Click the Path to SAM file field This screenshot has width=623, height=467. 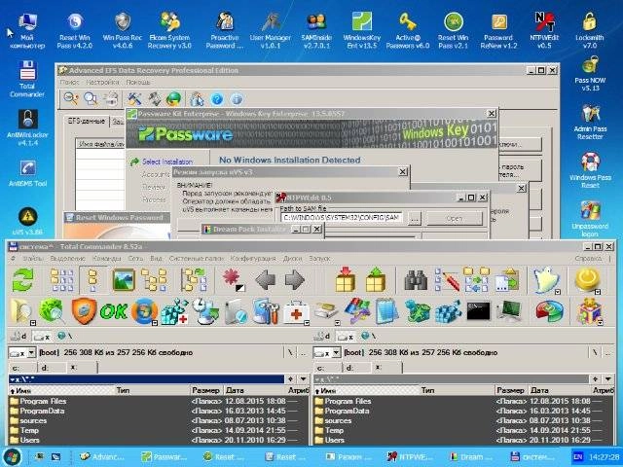click(x=342, y=218)
